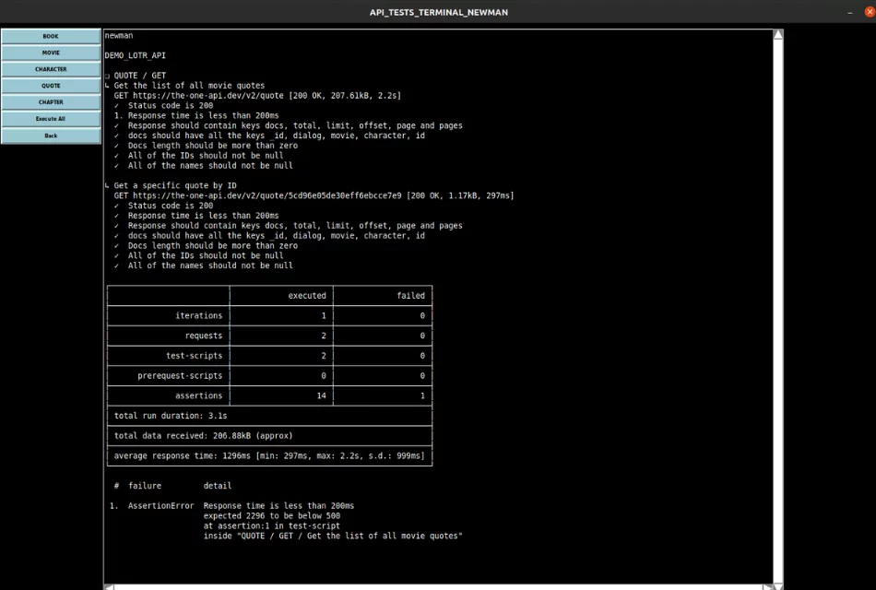876x590 pixels.
Task: Click the window title API_TESTS_TERMINAL_NEWMAN
Action: coord(438,12)
